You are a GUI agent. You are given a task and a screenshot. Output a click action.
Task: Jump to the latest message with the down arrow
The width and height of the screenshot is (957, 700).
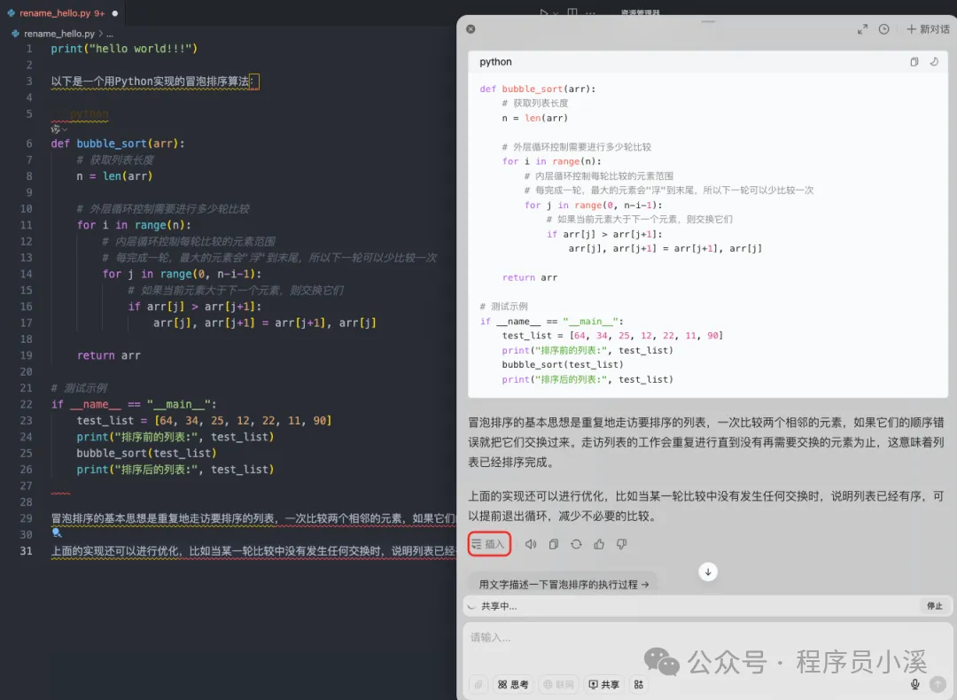click(x=708, y=572)
